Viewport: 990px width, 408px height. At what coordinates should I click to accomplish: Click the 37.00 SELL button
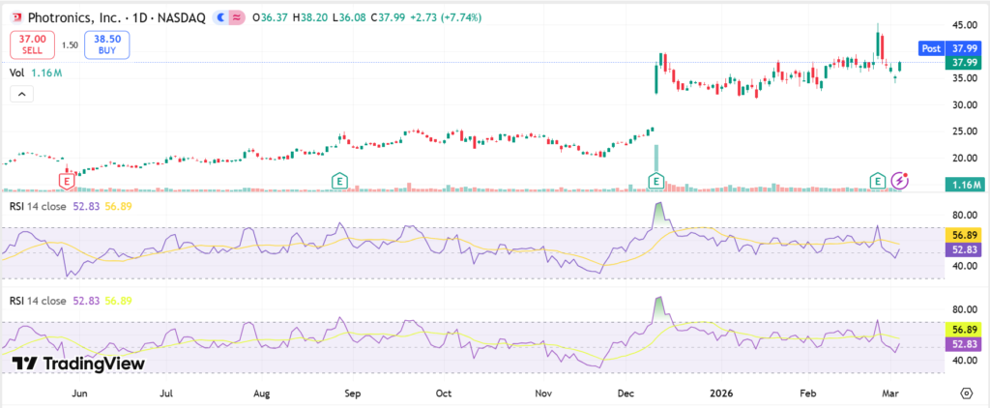(x=32, y=44)
